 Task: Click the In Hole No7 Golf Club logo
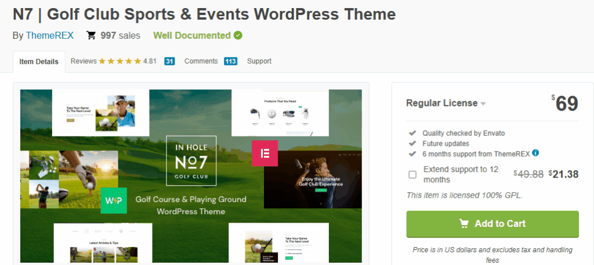pos(191,161)
